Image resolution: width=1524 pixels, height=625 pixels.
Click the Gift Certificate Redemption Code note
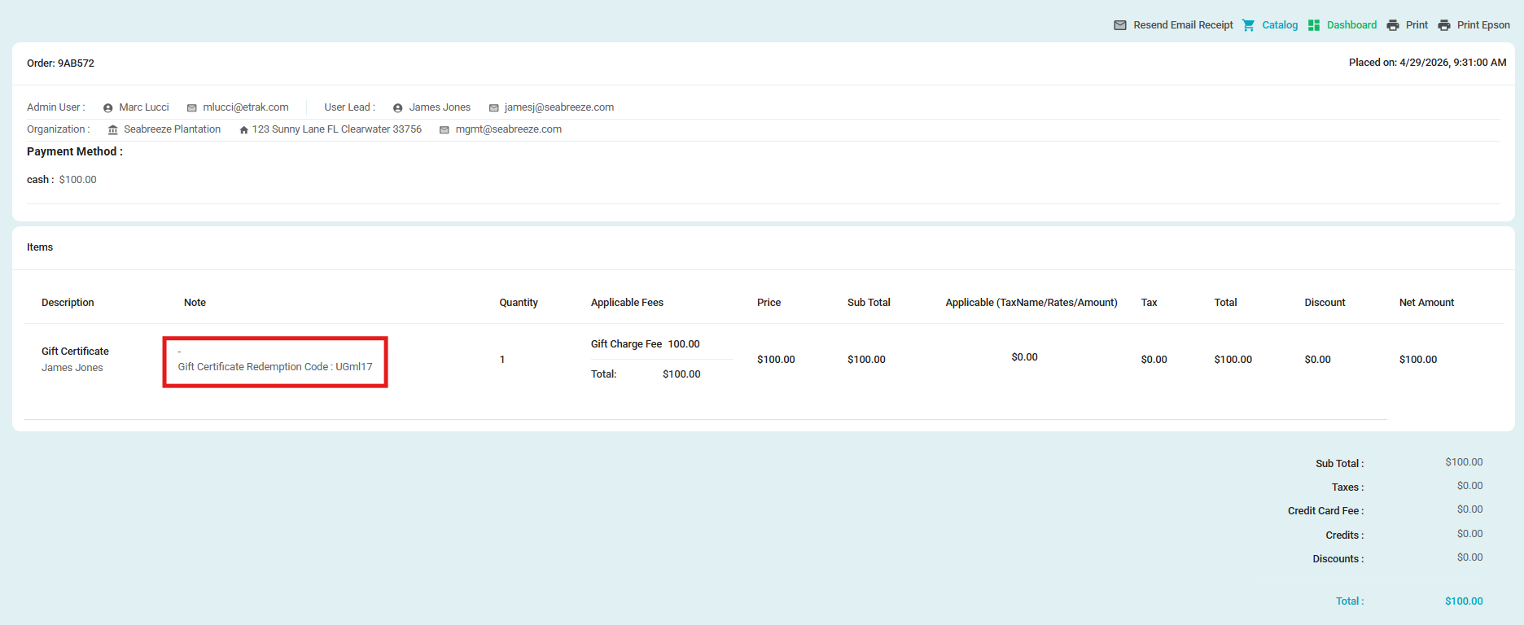275,367
